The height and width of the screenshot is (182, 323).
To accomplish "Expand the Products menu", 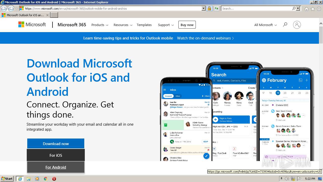I will 100,25.
